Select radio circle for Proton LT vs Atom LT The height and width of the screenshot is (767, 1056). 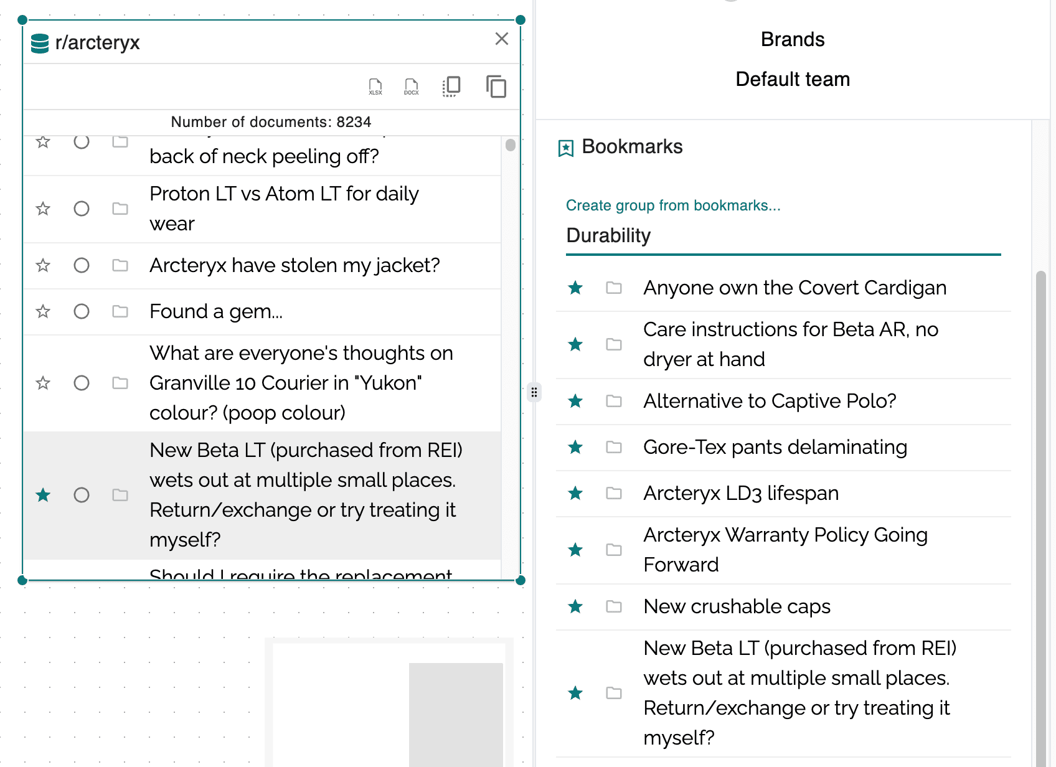coord(82,209)
